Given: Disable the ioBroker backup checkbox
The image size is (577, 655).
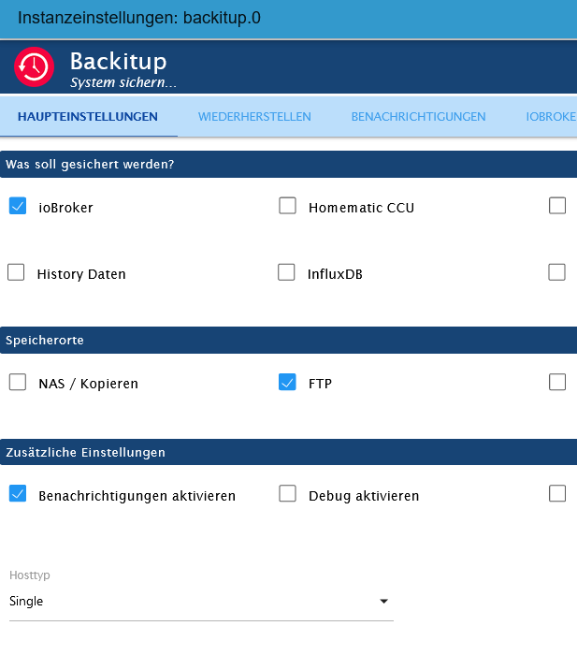Looking at the screenshot, I should coord(17,206).
